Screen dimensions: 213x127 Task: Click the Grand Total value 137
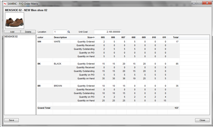click(x=176, y=108)
